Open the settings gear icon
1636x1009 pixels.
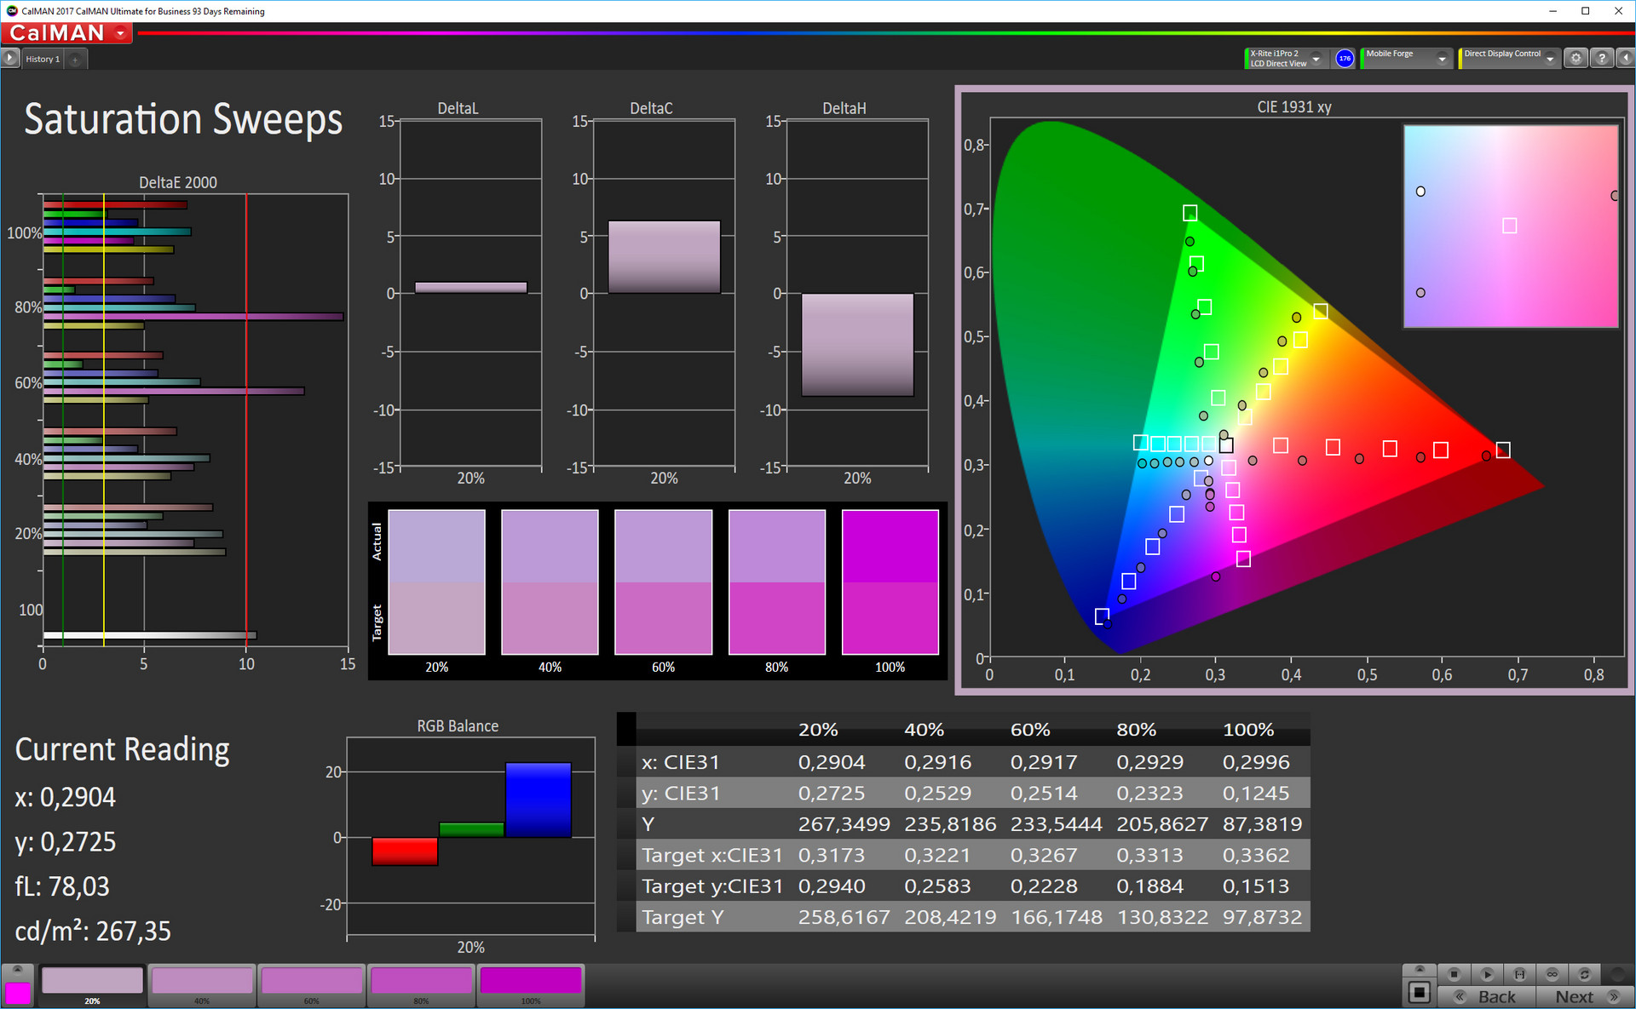(1576, 59)
